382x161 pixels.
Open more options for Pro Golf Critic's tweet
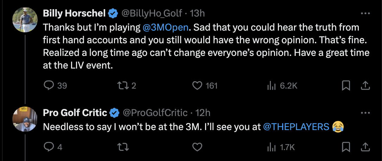coord(365,113)
